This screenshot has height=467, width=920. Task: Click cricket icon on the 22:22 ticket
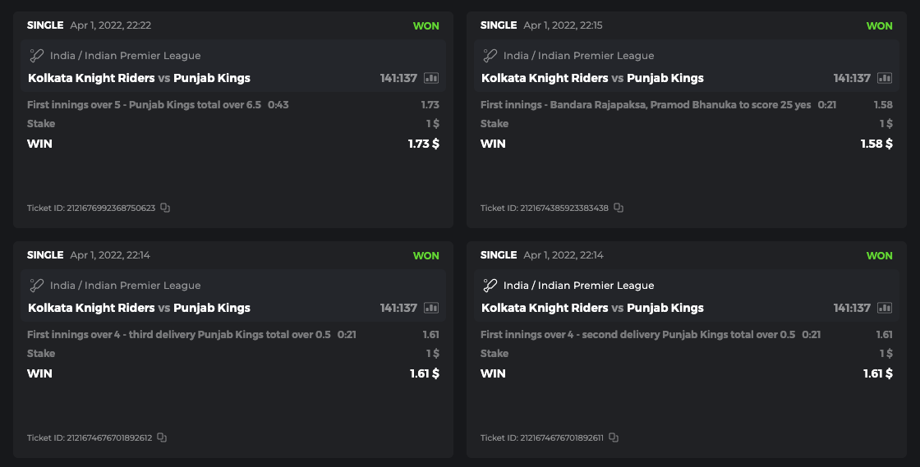point(36,56)
